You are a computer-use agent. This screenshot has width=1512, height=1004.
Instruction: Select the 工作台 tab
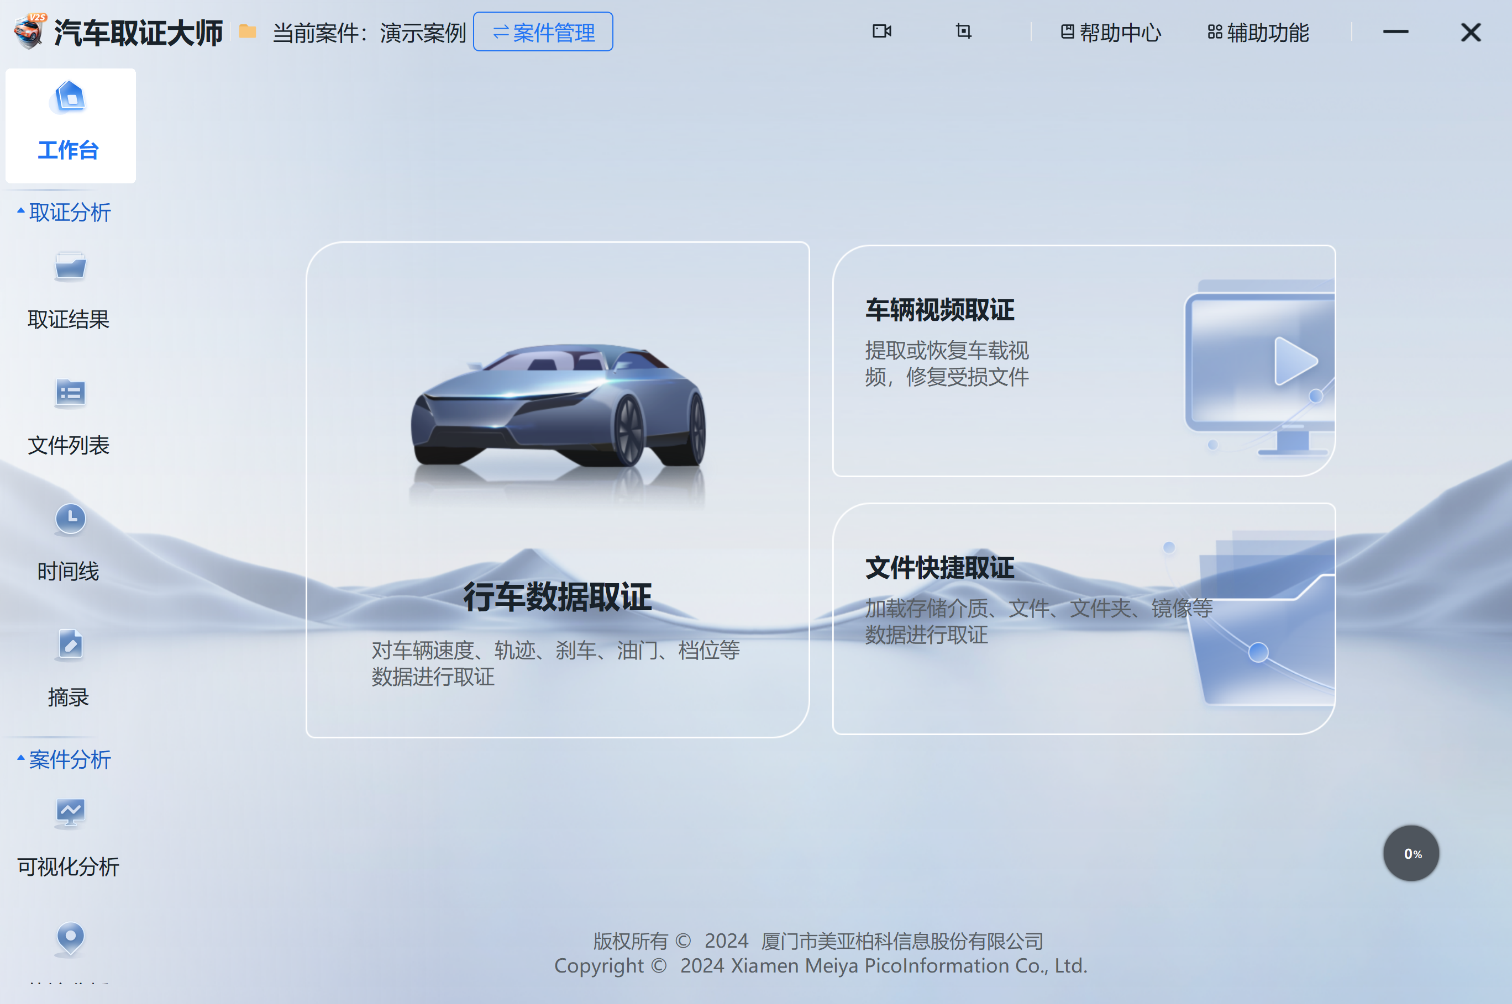[70, 125]
